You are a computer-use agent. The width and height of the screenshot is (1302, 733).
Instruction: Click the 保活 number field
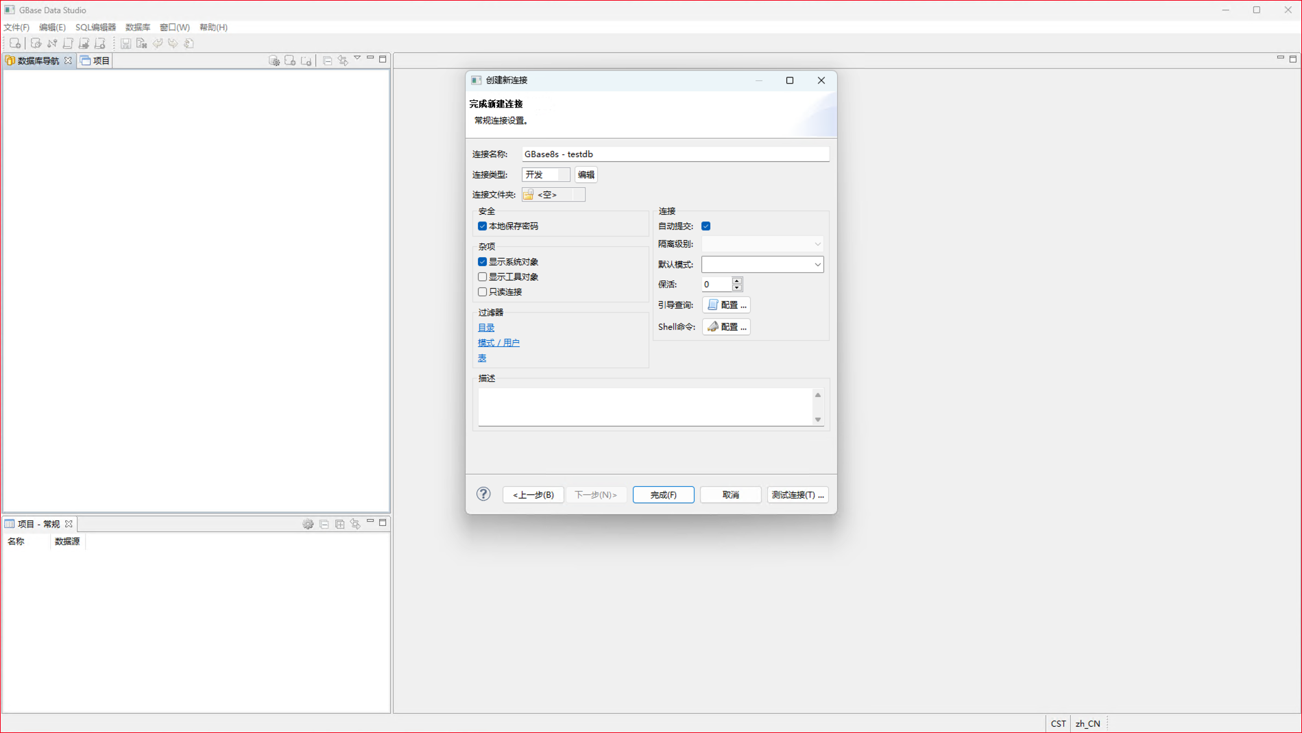click(x=716, y=285)
